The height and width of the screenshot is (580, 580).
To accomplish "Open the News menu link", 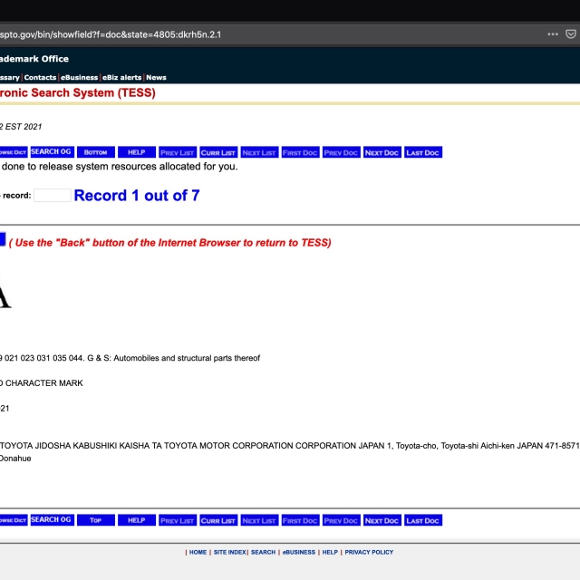I will [156, 77].
